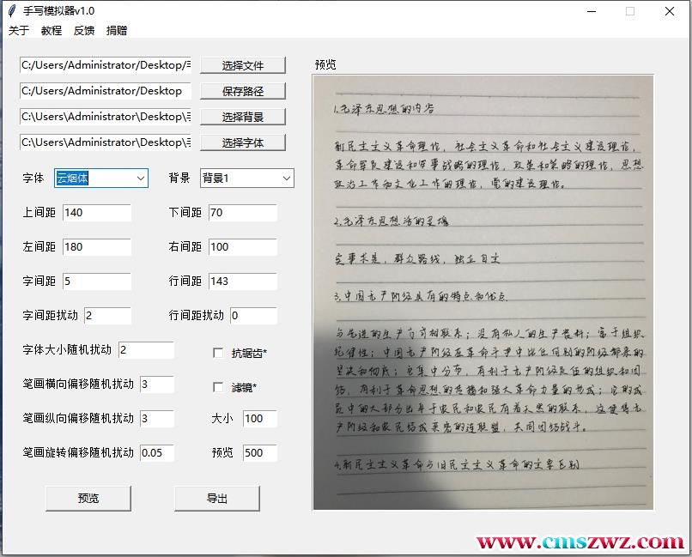Click the feather app icon in title bar

12,11
